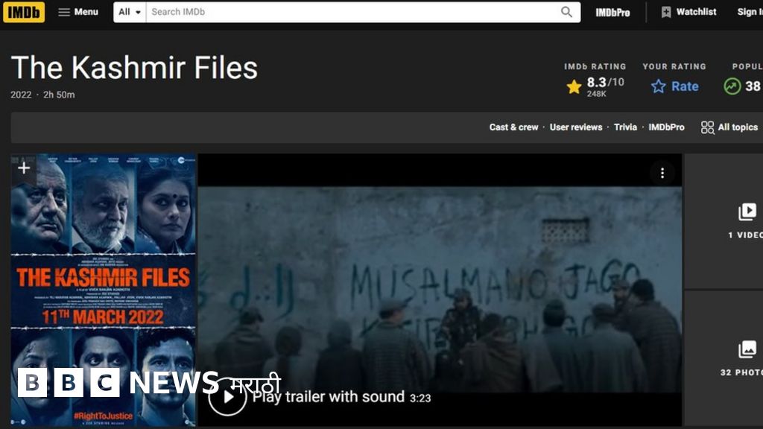Open the hamburger Menu
The height and width of the screenshot is (429, 763).
[77, 12]
